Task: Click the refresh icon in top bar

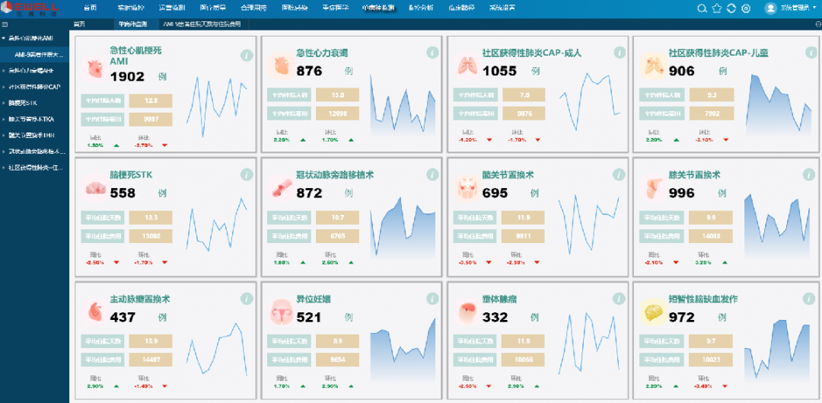Action: [731, 8]
